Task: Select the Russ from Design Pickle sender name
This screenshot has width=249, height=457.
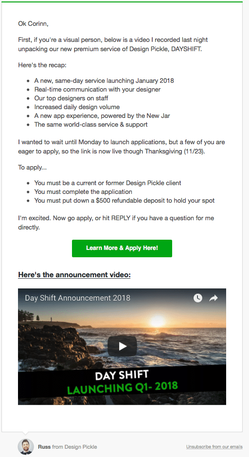Action: tap(67, 447)
